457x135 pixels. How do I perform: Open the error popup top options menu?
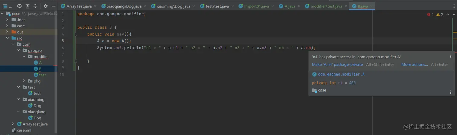(x=450, y=56)
